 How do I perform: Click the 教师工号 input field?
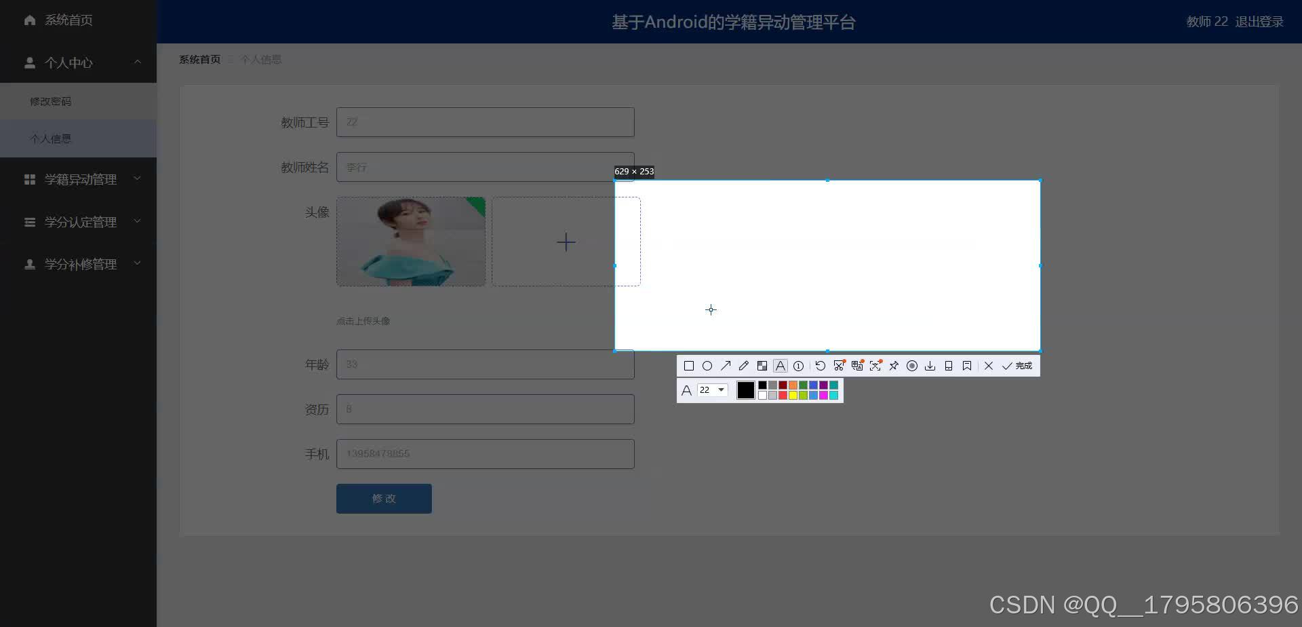click(486, 122)
